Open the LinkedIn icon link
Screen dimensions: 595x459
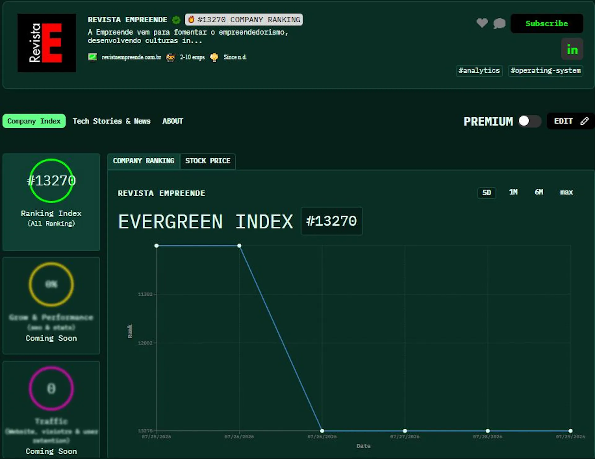click(572, 49)
